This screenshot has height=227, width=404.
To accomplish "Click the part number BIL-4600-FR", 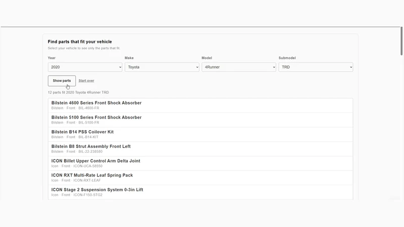I will click(89, 108).
